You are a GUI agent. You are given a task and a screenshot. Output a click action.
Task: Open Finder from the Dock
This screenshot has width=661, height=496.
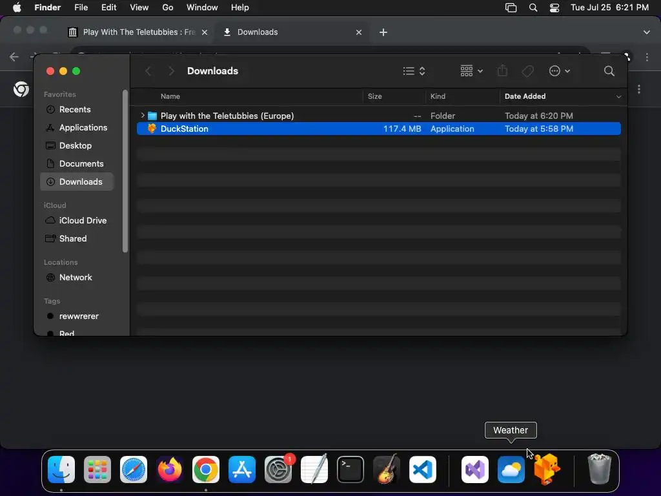click(x=61, y=470)
